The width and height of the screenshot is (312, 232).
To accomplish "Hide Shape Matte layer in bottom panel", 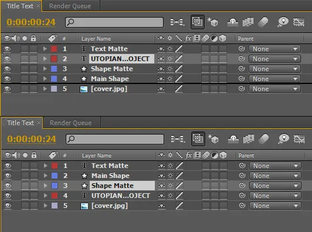I will [x=8, y=186].
